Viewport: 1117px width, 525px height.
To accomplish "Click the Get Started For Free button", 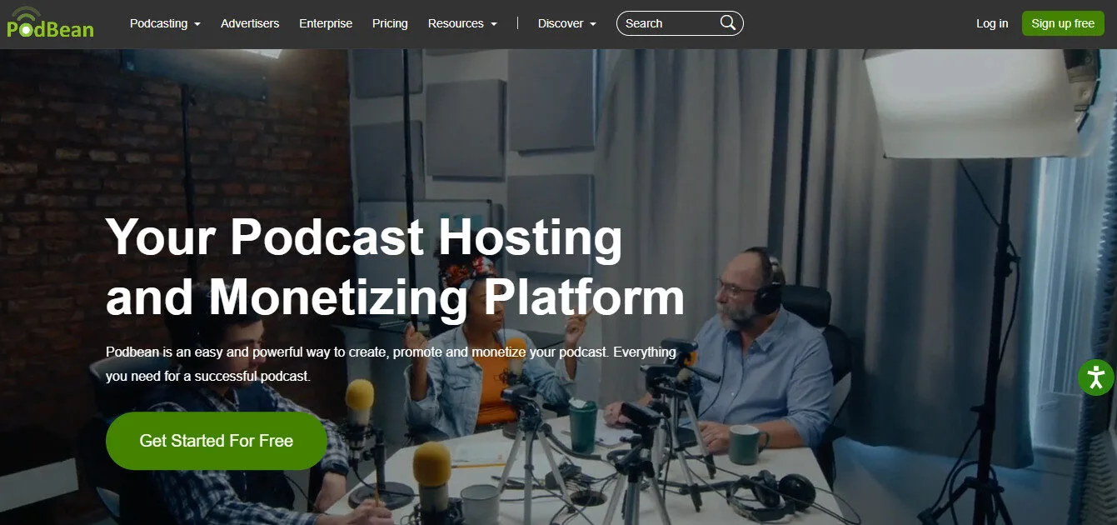I will [216, 440].
